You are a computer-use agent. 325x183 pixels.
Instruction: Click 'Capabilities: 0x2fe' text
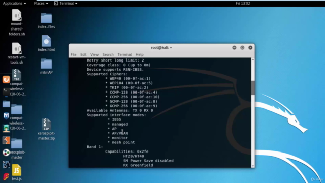coord(126,151)
